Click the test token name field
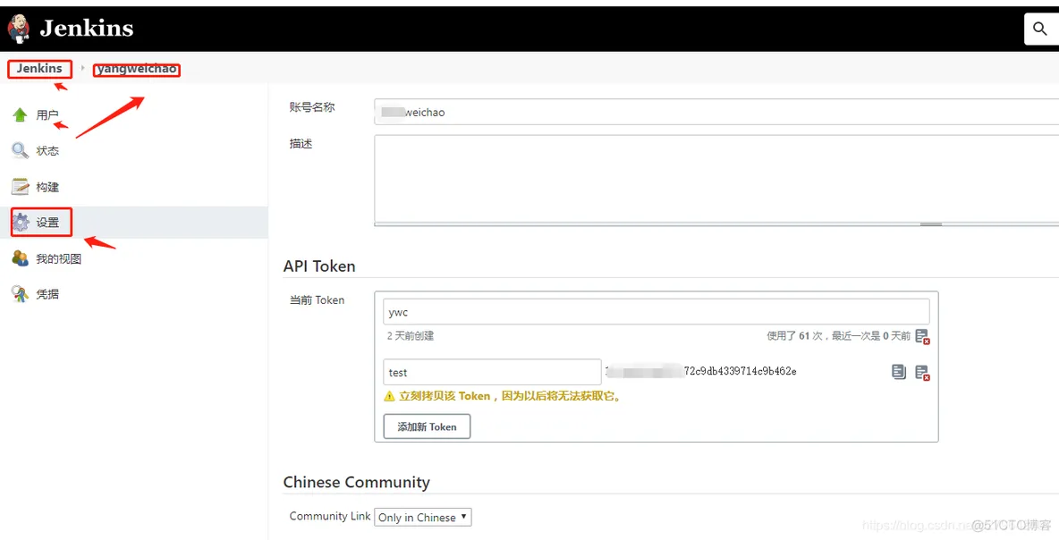 (x=492, y=372)
